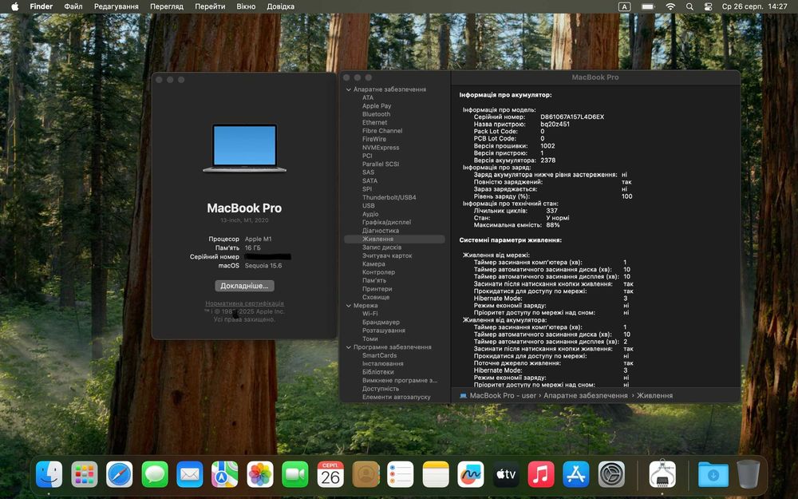Launch Safari from the Dock

120,474
